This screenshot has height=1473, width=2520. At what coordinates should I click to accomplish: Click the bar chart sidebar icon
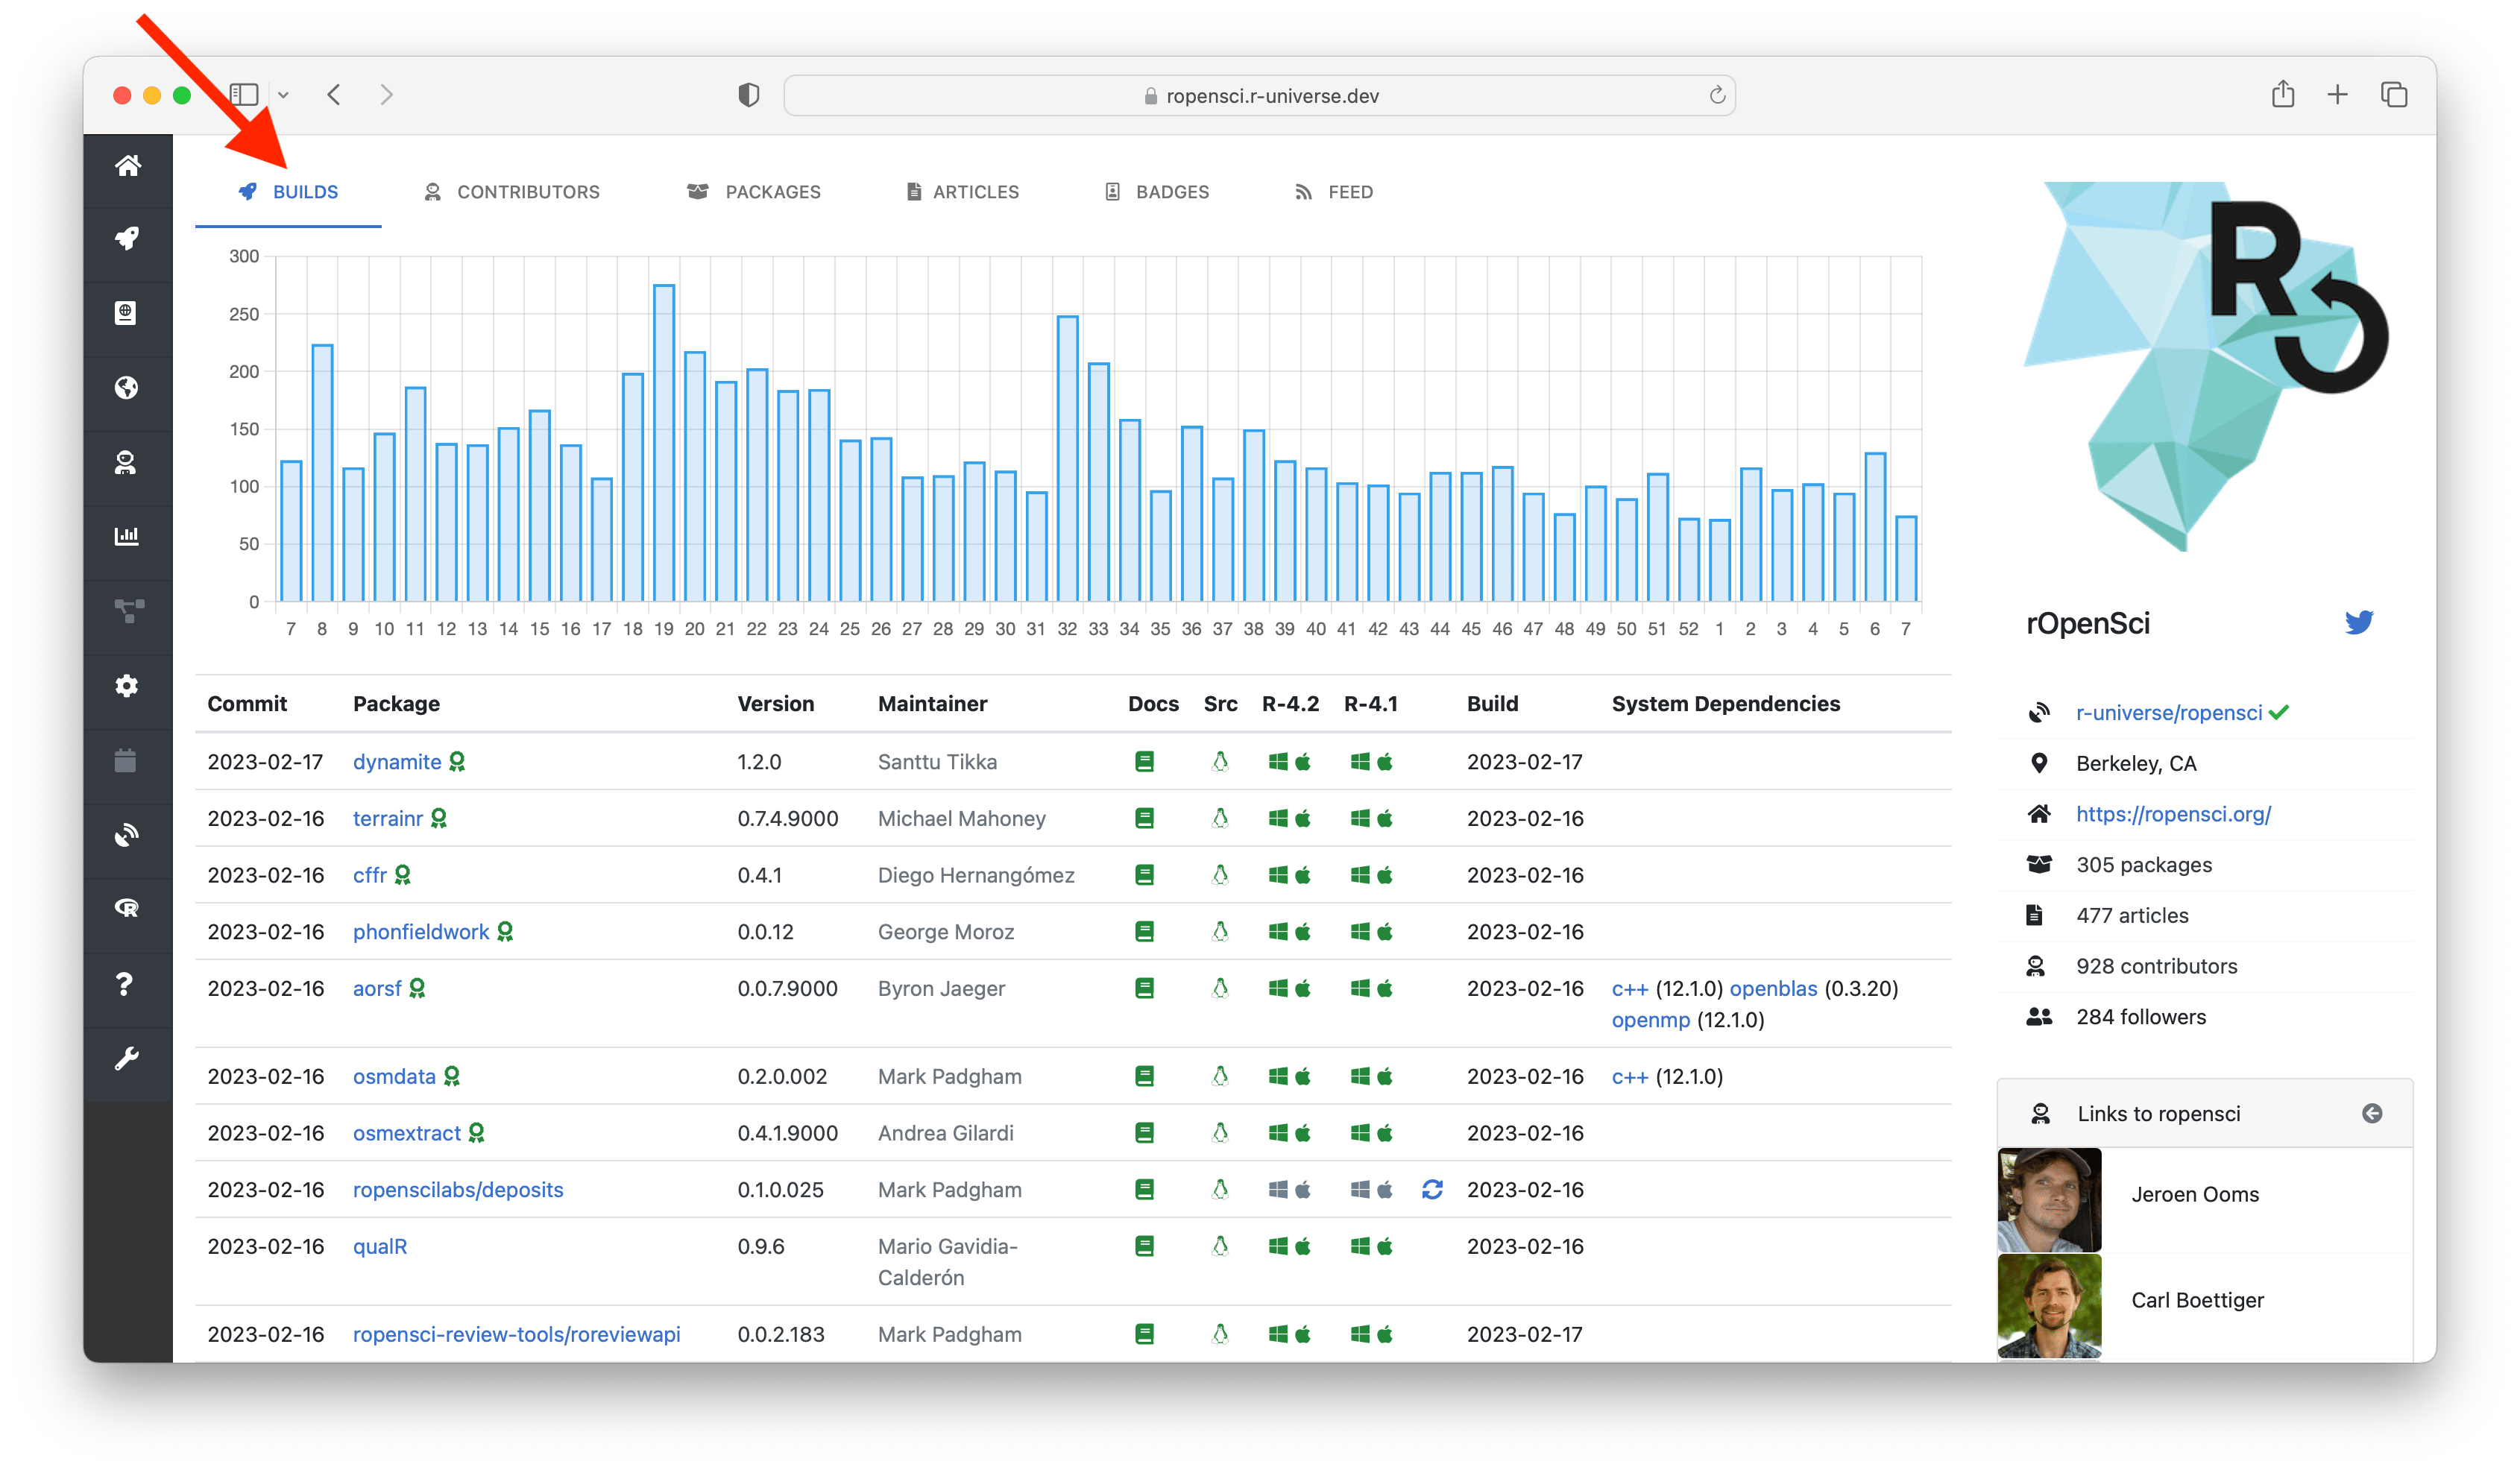tap(127, 536)
